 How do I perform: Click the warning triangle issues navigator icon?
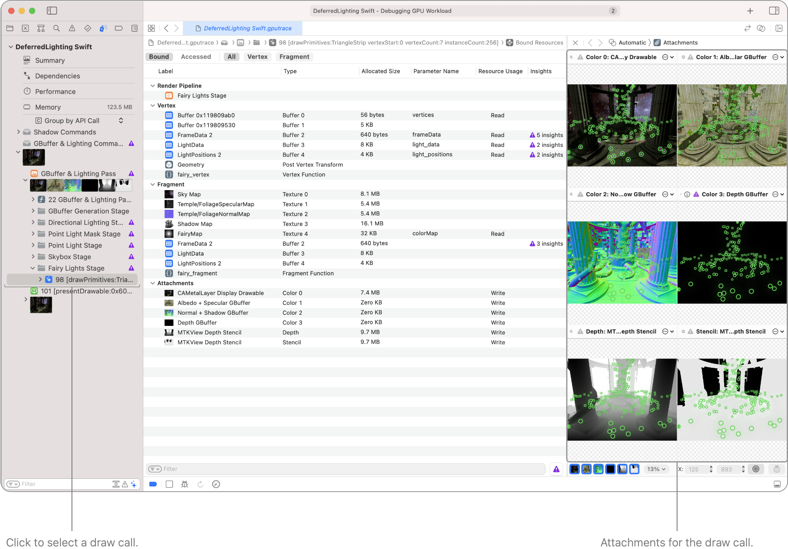[x=72, y=28]
